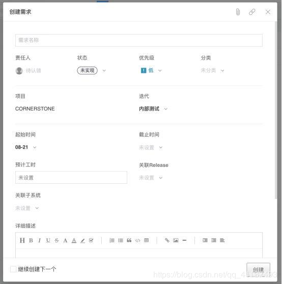Viewport: 282px width, 284px height.
Task: Toggle italic formatting in editor
Action: coord(39,240)
